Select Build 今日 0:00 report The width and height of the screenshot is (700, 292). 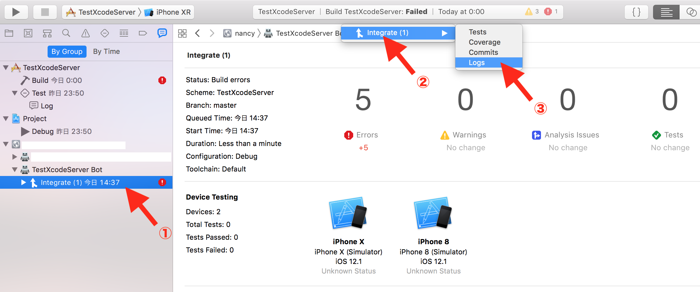(57, 80)
